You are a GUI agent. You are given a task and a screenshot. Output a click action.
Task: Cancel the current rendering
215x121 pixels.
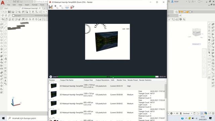pos(72,7)
